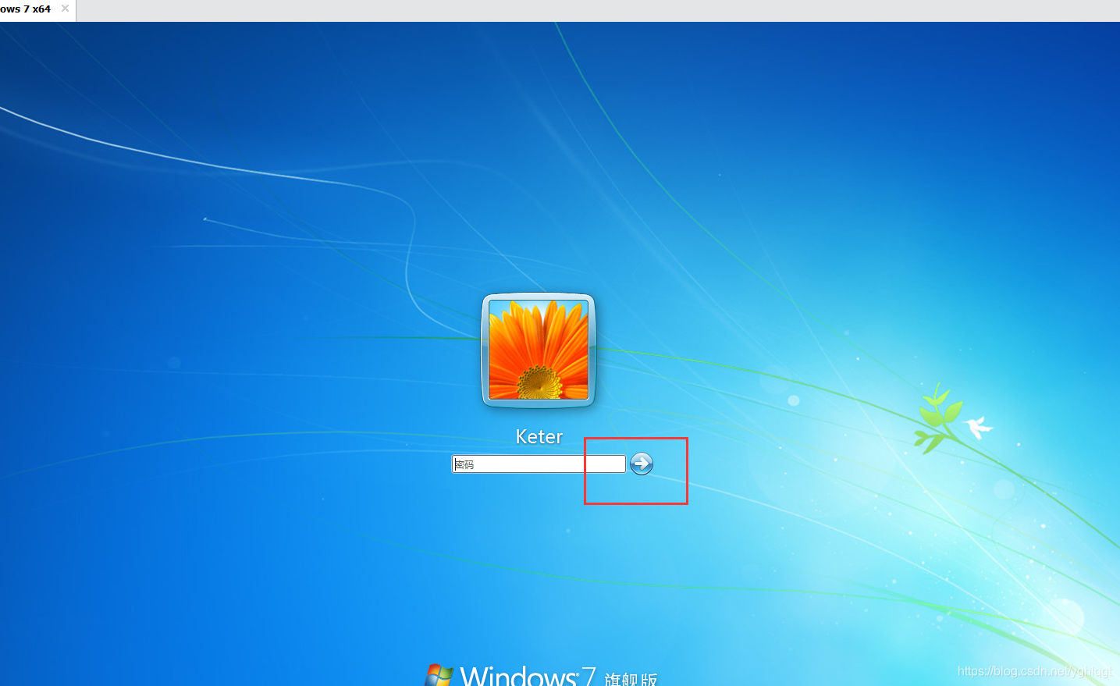Click the 旗舰版 edition label
The height and width of the screenshot is (686, 1120).
pyautogui.click(x=631, y=679)
